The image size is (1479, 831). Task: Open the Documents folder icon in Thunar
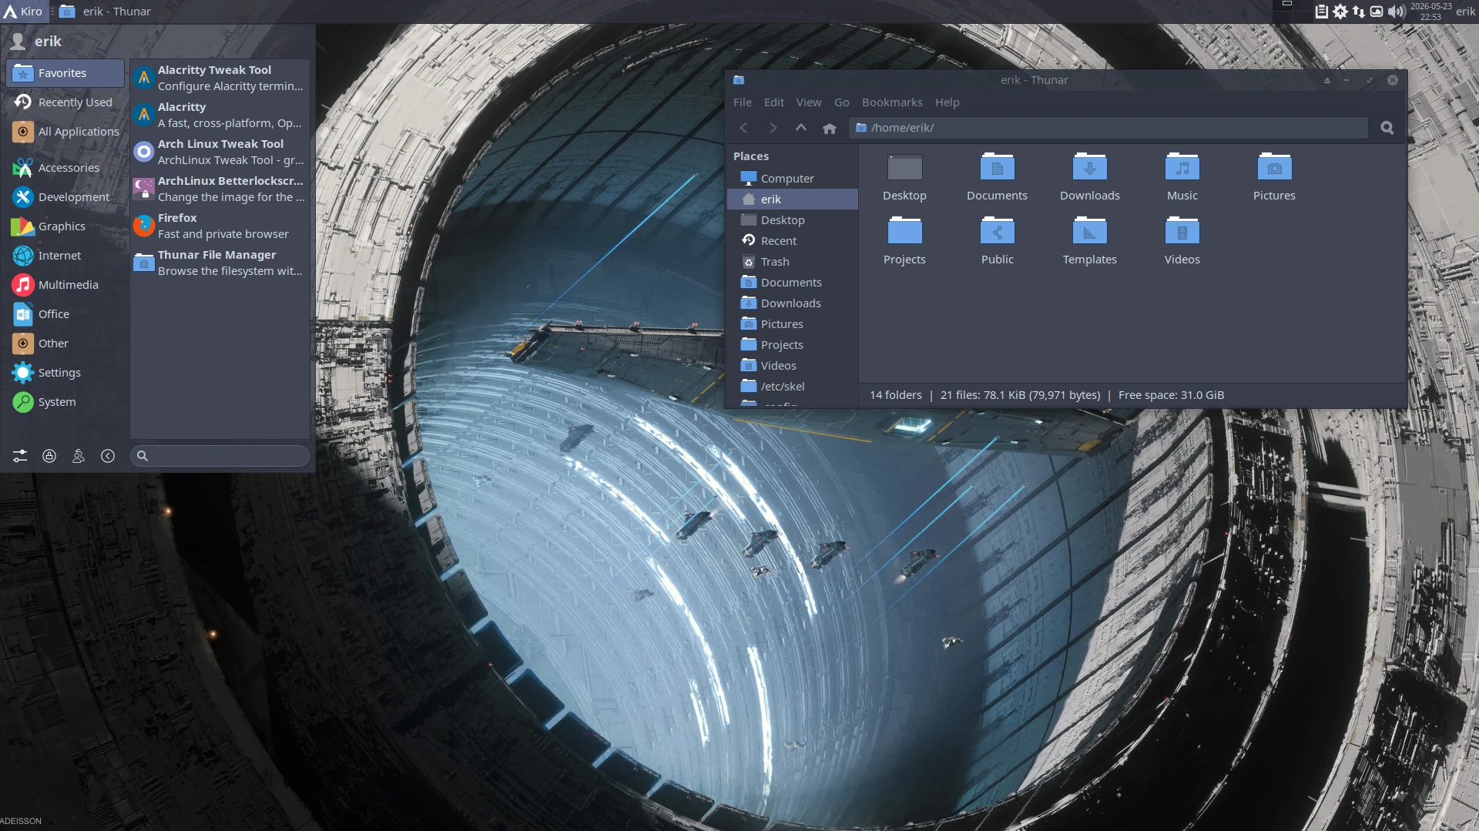pyautogui.click(x=997, y=179)
